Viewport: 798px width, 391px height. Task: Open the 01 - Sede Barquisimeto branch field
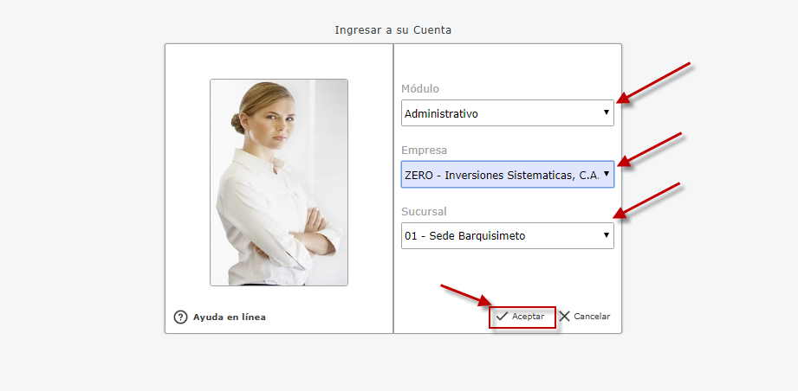click(498, 236)
